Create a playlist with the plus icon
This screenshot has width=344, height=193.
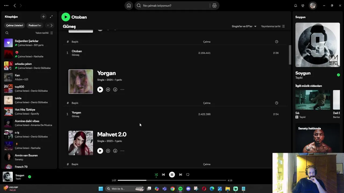coord(44,17)
